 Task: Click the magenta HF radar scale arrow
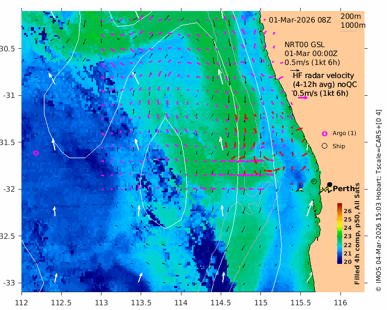pos(303,97)
